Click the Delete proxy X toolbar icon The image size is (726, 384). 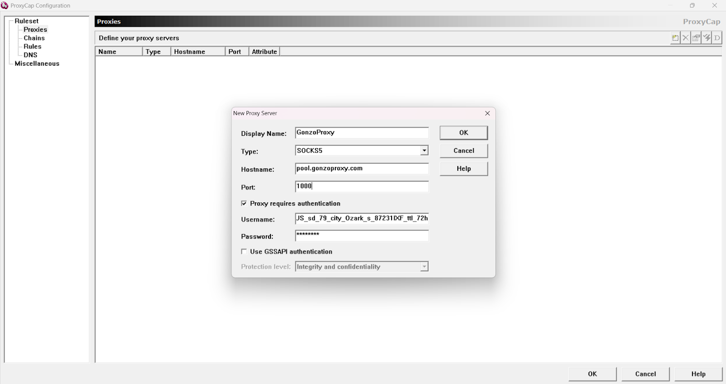coord(686,38)
